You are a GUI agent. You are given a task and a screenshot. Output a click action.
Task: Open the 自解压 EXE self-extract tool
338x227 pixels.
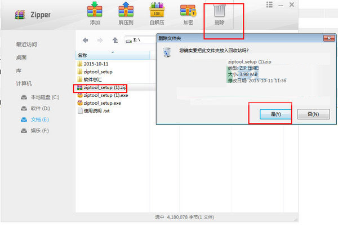click(157, 10)
